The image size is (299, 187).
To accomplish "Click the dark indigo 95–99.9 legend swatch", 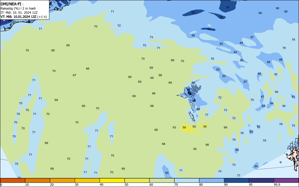I will point(261,180).
